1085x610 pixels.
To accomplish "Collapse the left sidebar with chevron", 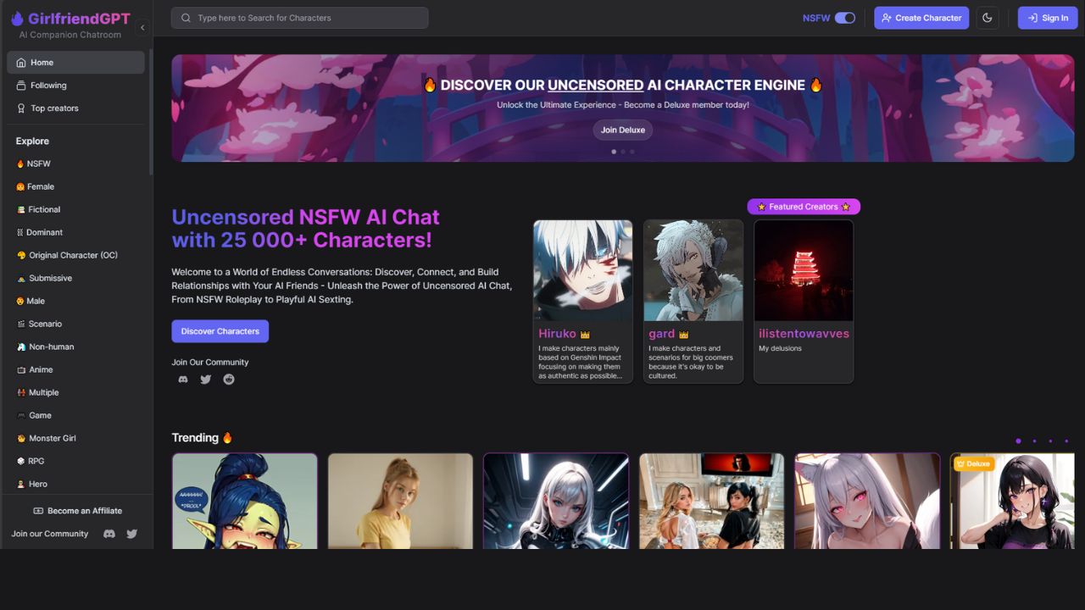I will 142,28.
